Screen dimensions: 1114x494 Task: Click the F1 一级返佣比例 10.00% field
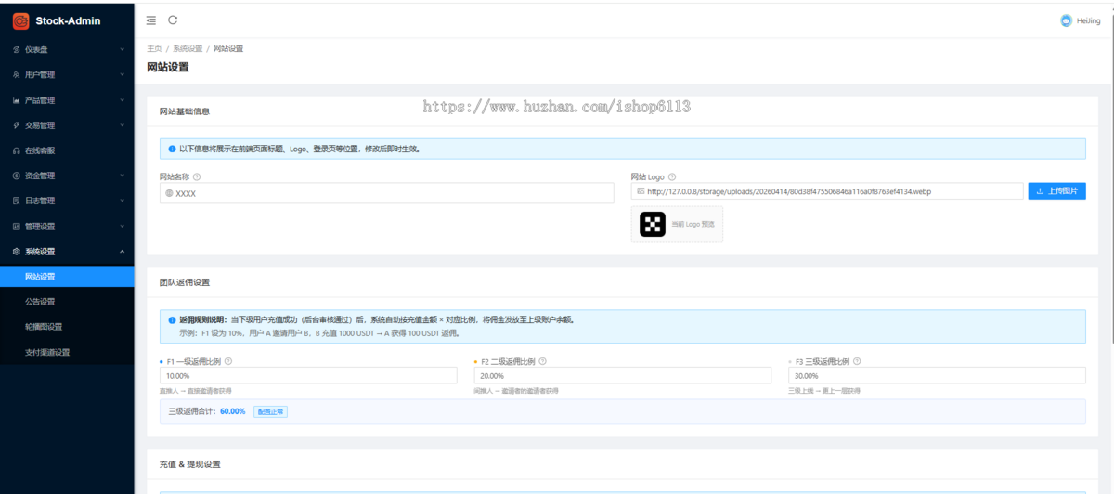(x=308, y=375)
